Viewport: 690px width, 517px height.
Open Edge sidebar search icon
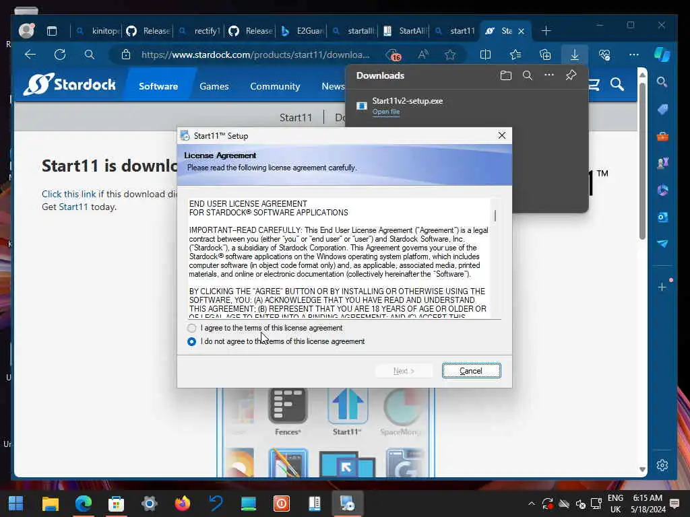coord(662,81)
